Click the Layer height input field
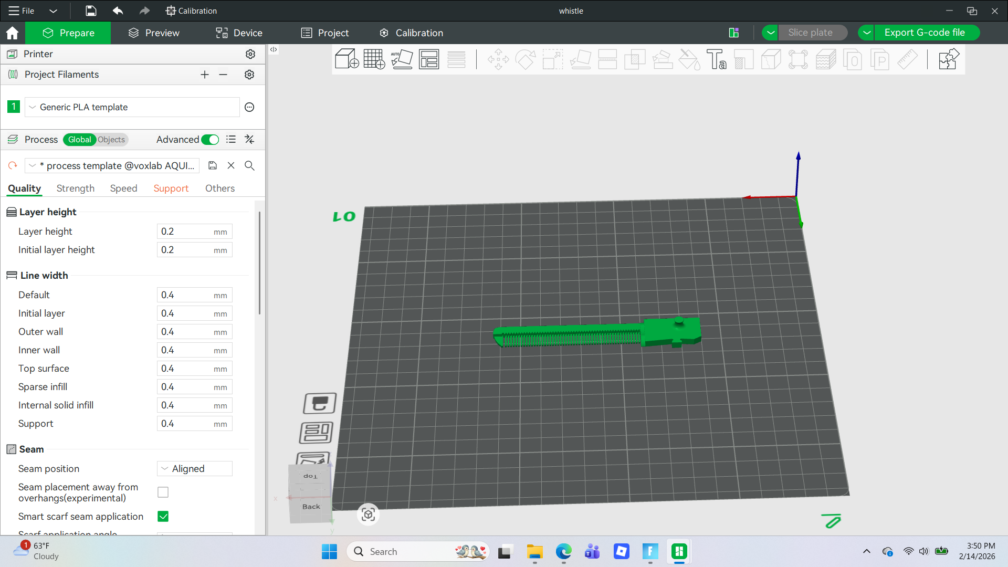The height and width of the screenshot is (567, 1008). [x=195, y=232]
